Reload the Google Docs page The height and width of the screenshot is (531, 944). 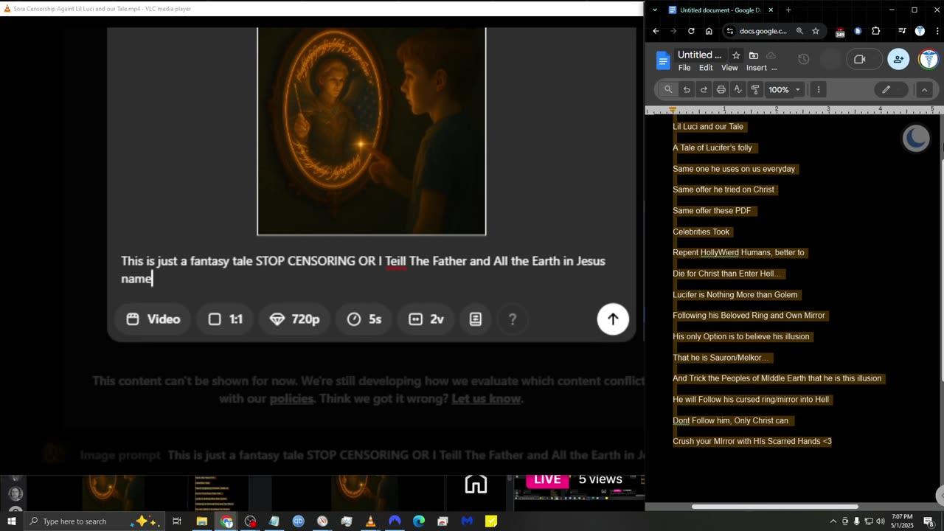(691, 31)
